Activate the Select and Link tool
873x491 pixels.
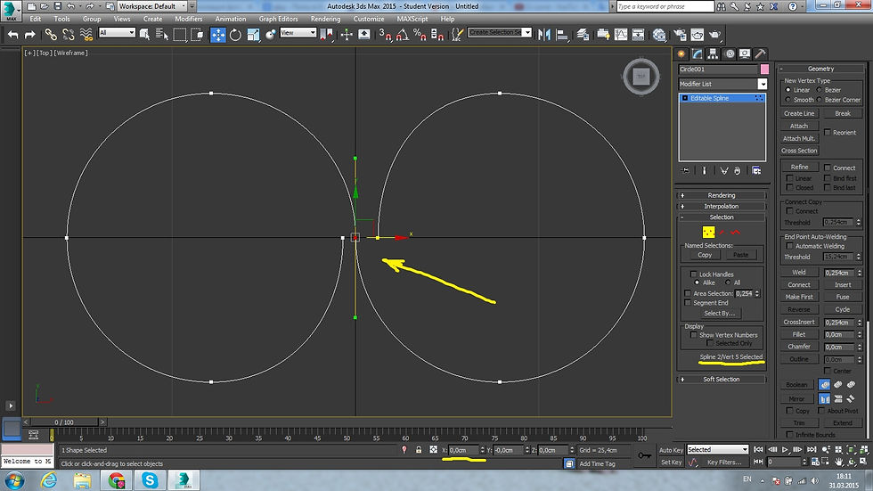tap(51, 35)
